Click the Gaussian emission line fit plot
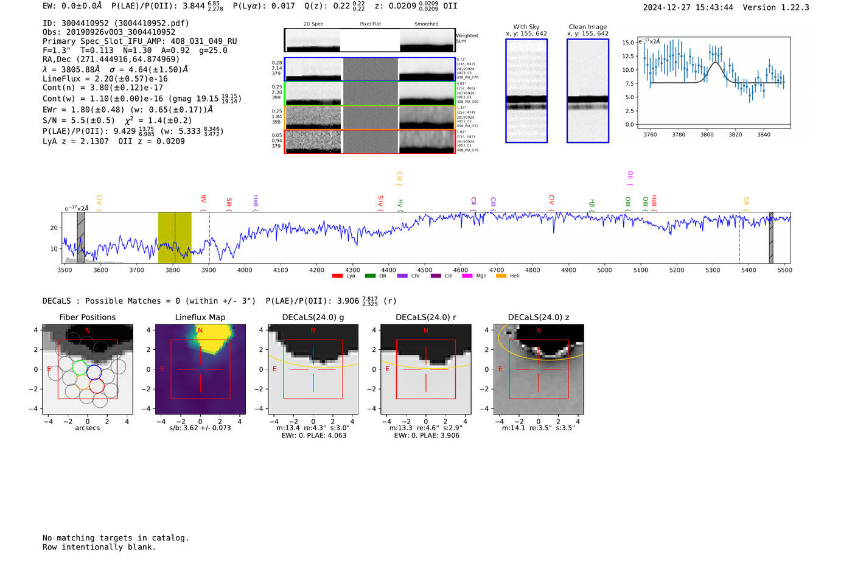The height and width of the screenshot is (580, 852). tap(713, 83)
